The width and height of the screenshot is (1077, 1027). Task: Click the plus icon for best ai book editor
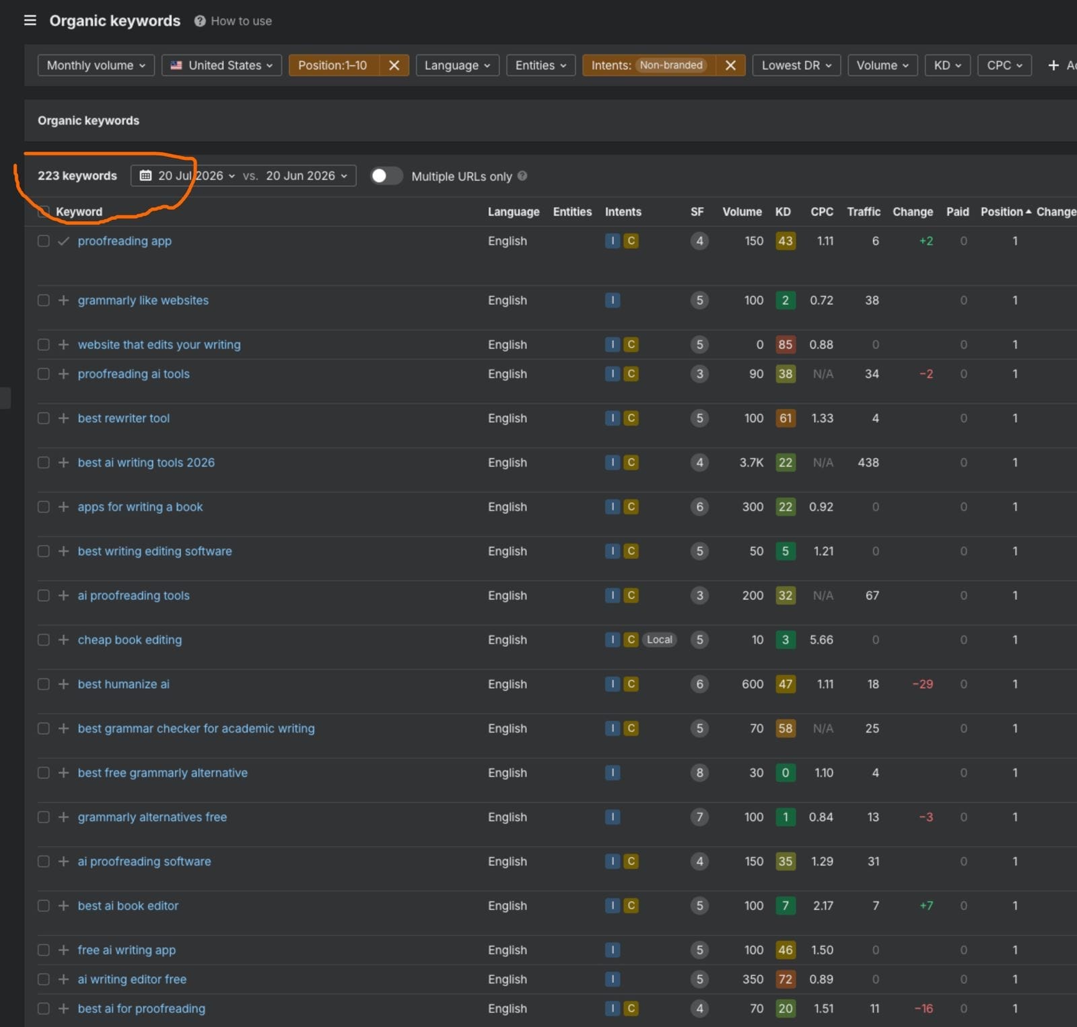point(63,905)
